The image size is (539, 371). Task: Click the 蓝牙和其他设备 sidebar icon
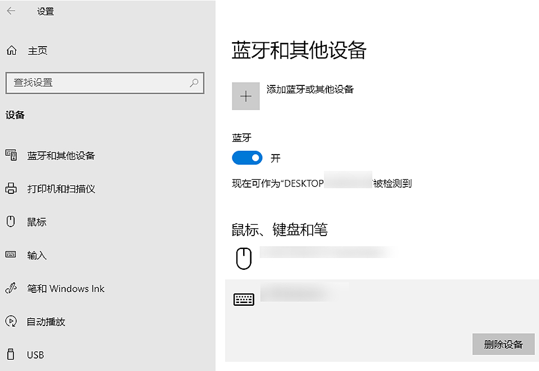[x=11, y=156]
